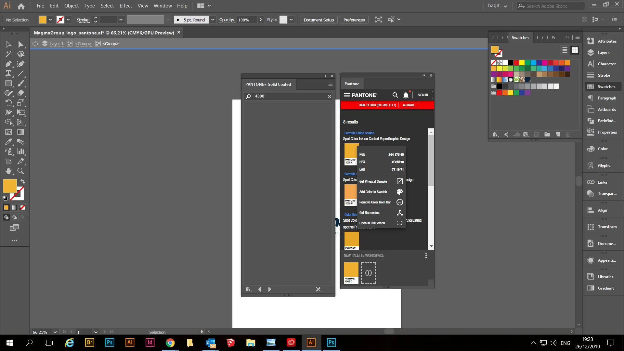Select the Selection tool arrow
The image size is (624, 351).
click(8, 44)
